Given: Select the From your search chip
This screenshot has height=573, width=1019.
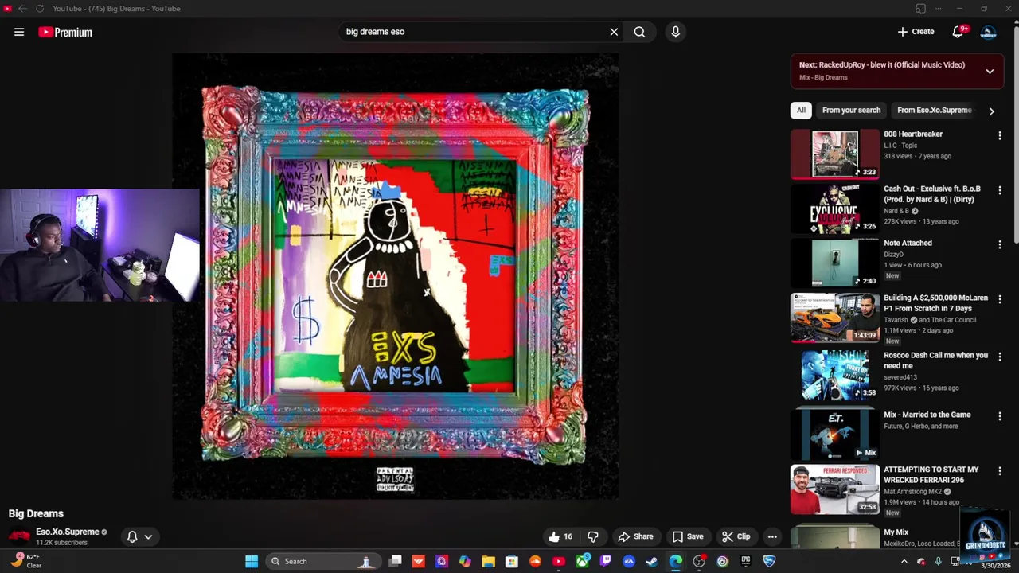Looking at the screenshot, I should pyautogui.click(x=851, y=111).
